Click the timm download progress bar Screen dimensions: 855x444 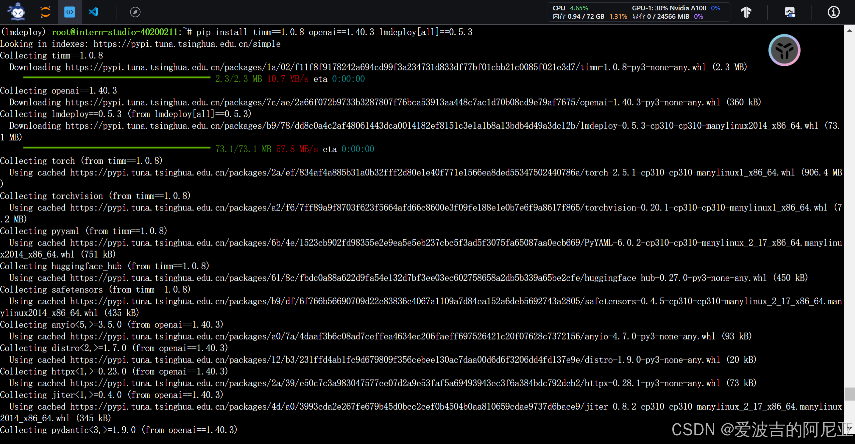coord(117,78)
